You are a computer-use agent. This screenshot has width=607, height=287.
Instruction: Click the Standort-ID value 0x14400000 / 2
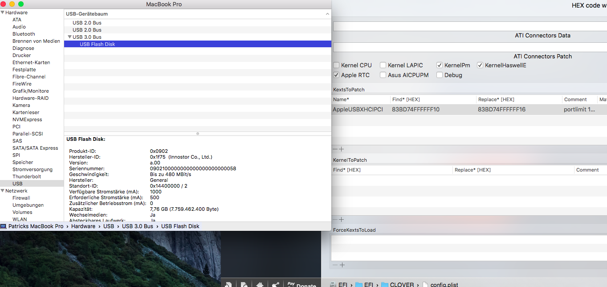(x=169, y=186)
